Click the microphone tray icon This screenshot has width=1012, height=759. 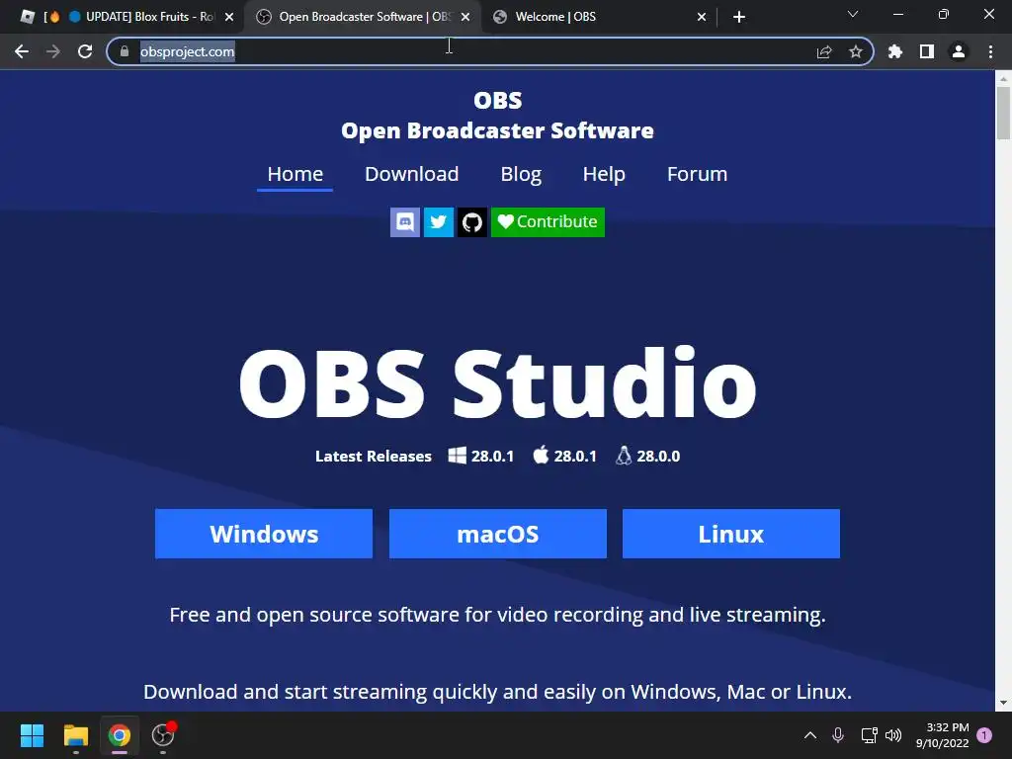tap(838, 735)
